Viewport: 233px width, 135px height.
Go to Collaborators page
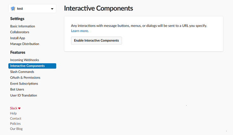point(20,32)
